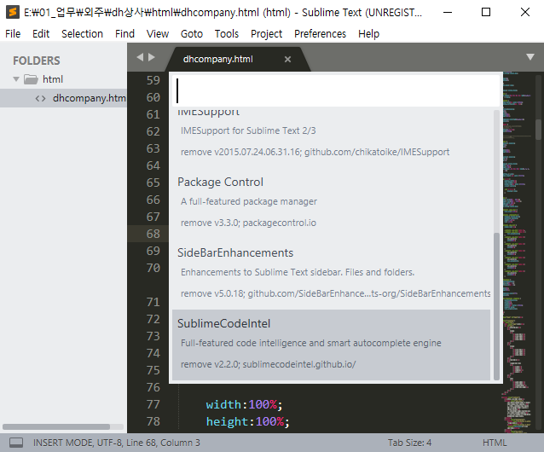Click the INSERT MODE status text
The height and width of the screenshot is (452, 544).
(x=63, y=443)
